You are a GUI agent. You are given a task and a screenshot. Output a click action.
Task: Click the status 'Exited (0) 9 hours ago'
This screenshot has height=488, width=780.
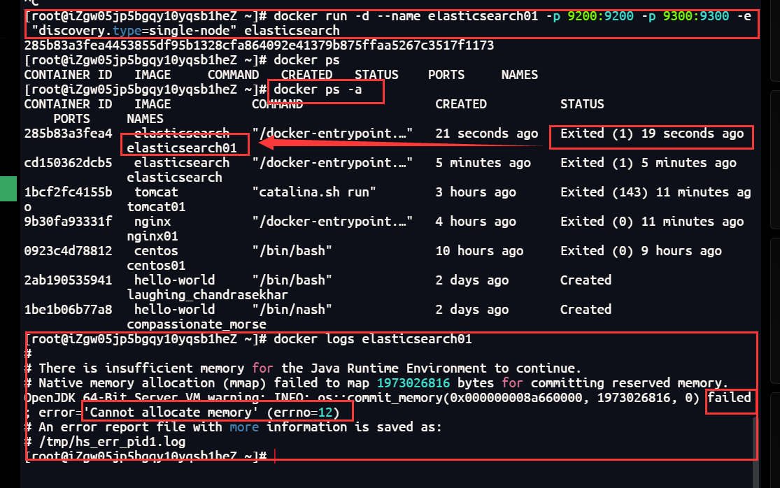[x=641, y=251]
